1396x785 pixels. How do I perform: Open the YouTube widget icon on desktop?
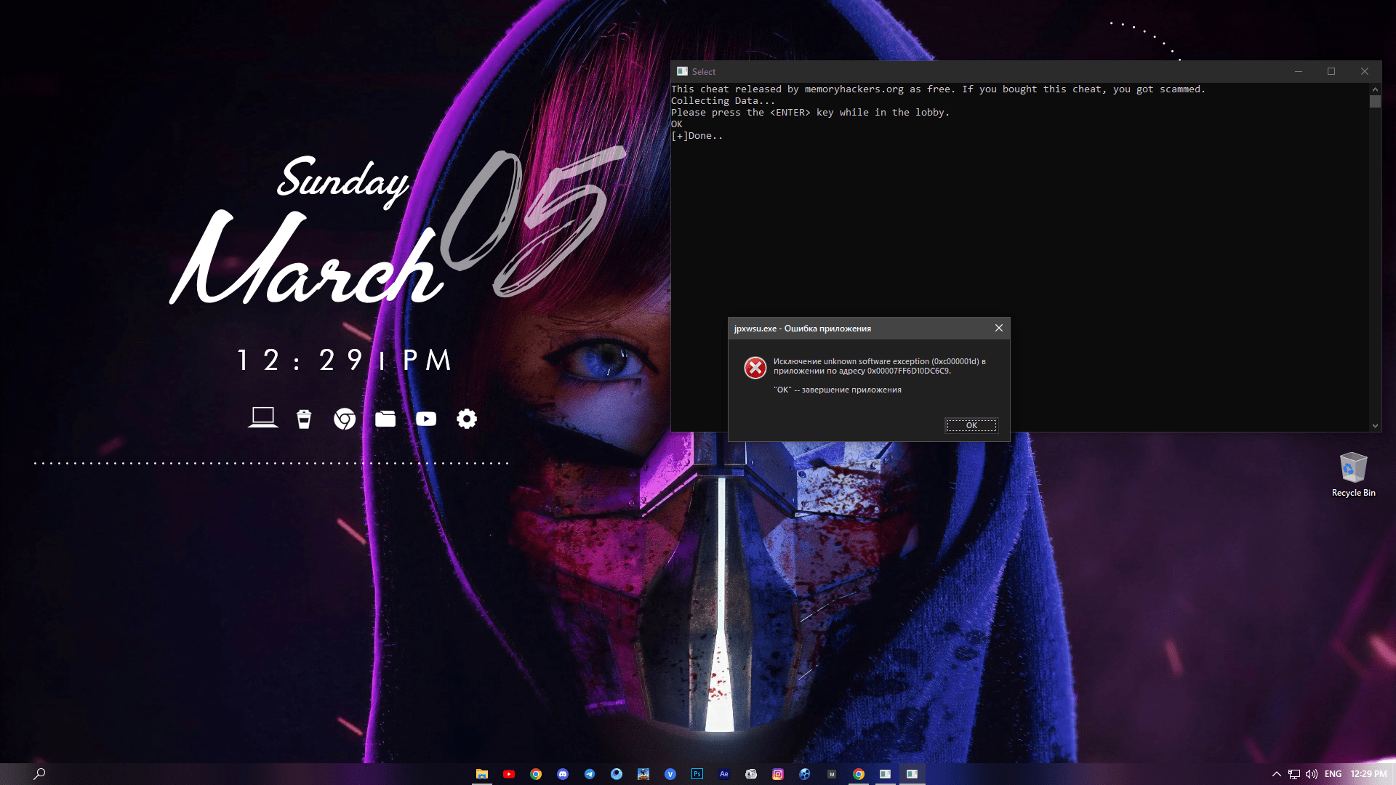pyautogui.click(x=426, y=419)
